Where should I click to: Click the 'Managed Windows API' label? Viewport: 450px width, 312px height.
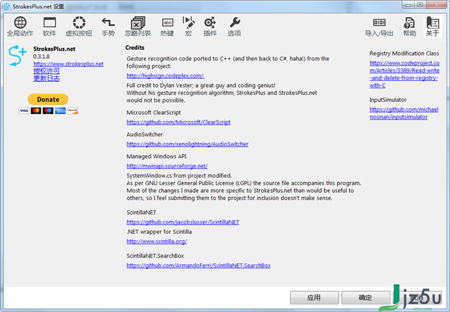pyautogui.click(x=156, y=156)
